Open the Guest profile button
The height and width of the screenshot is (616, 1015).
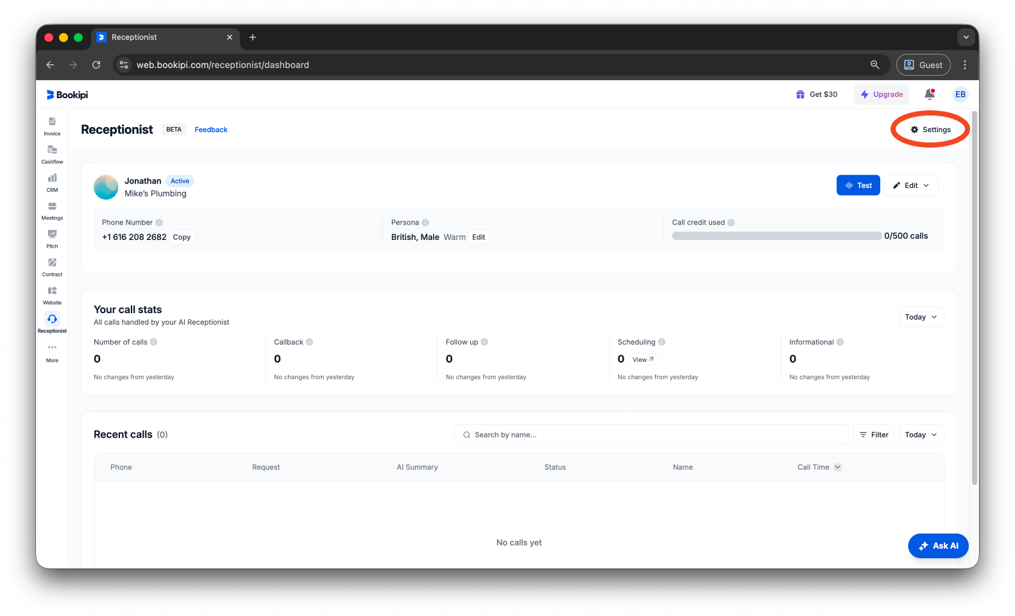[923, 65]
